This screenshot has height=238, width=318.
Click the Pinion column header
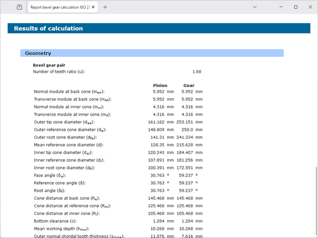(x=160, y=85)
